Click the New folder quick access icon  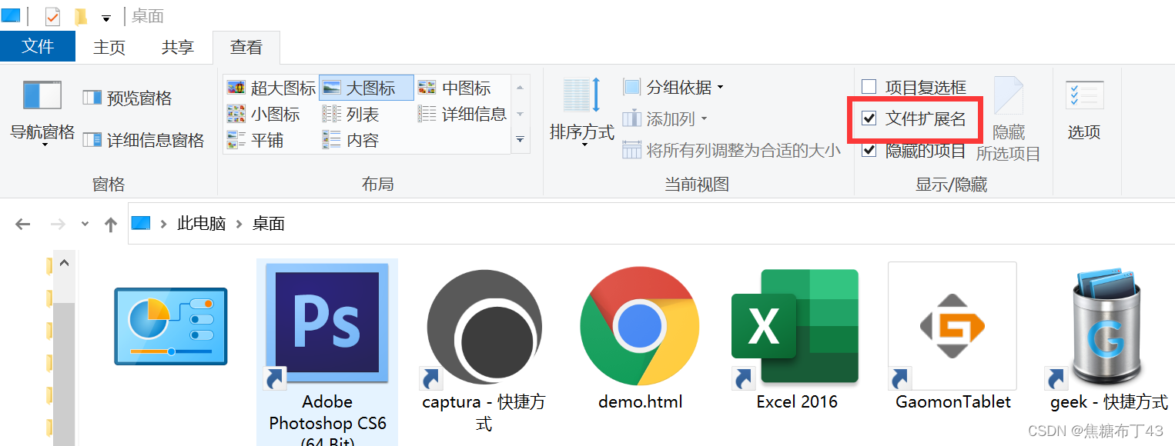80,16
